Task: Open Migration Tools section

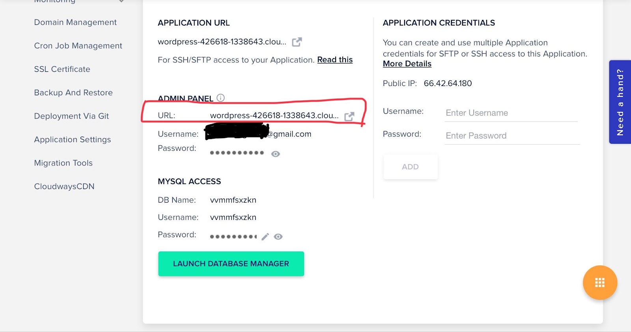Action: (63, 163)
